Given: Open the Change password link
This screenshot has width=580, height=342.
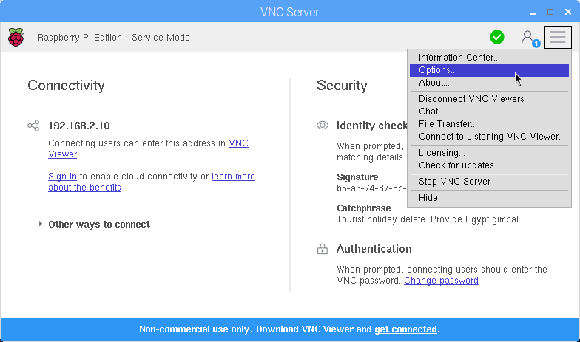Looking at the screenshot, I should point(441,281).
